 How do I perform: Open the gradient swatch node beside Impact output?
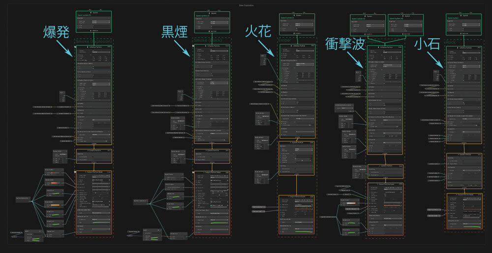coord(351,203)
